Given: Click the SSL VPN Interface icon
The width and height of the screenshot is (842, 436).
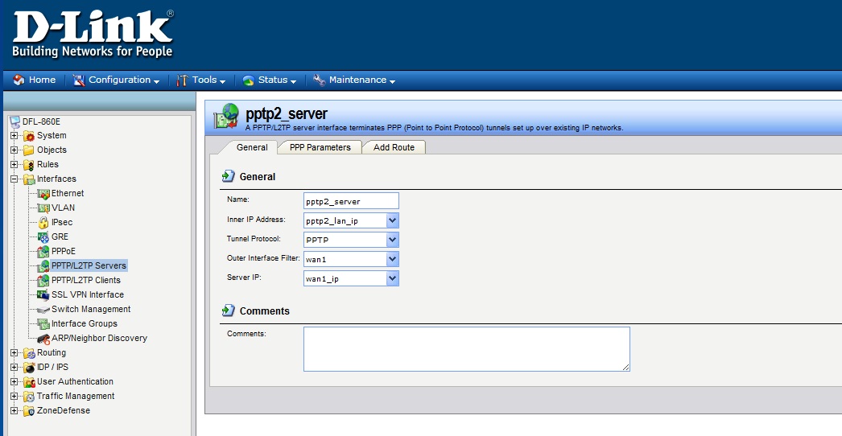Looking at the screenshot, I should tap(43, 295).
